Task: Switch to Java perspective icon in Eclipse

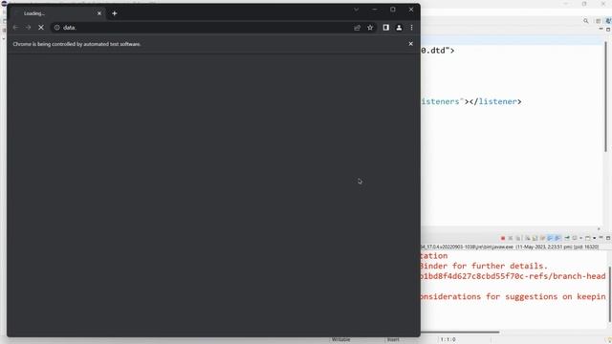Action: click(x=608, y=21)
